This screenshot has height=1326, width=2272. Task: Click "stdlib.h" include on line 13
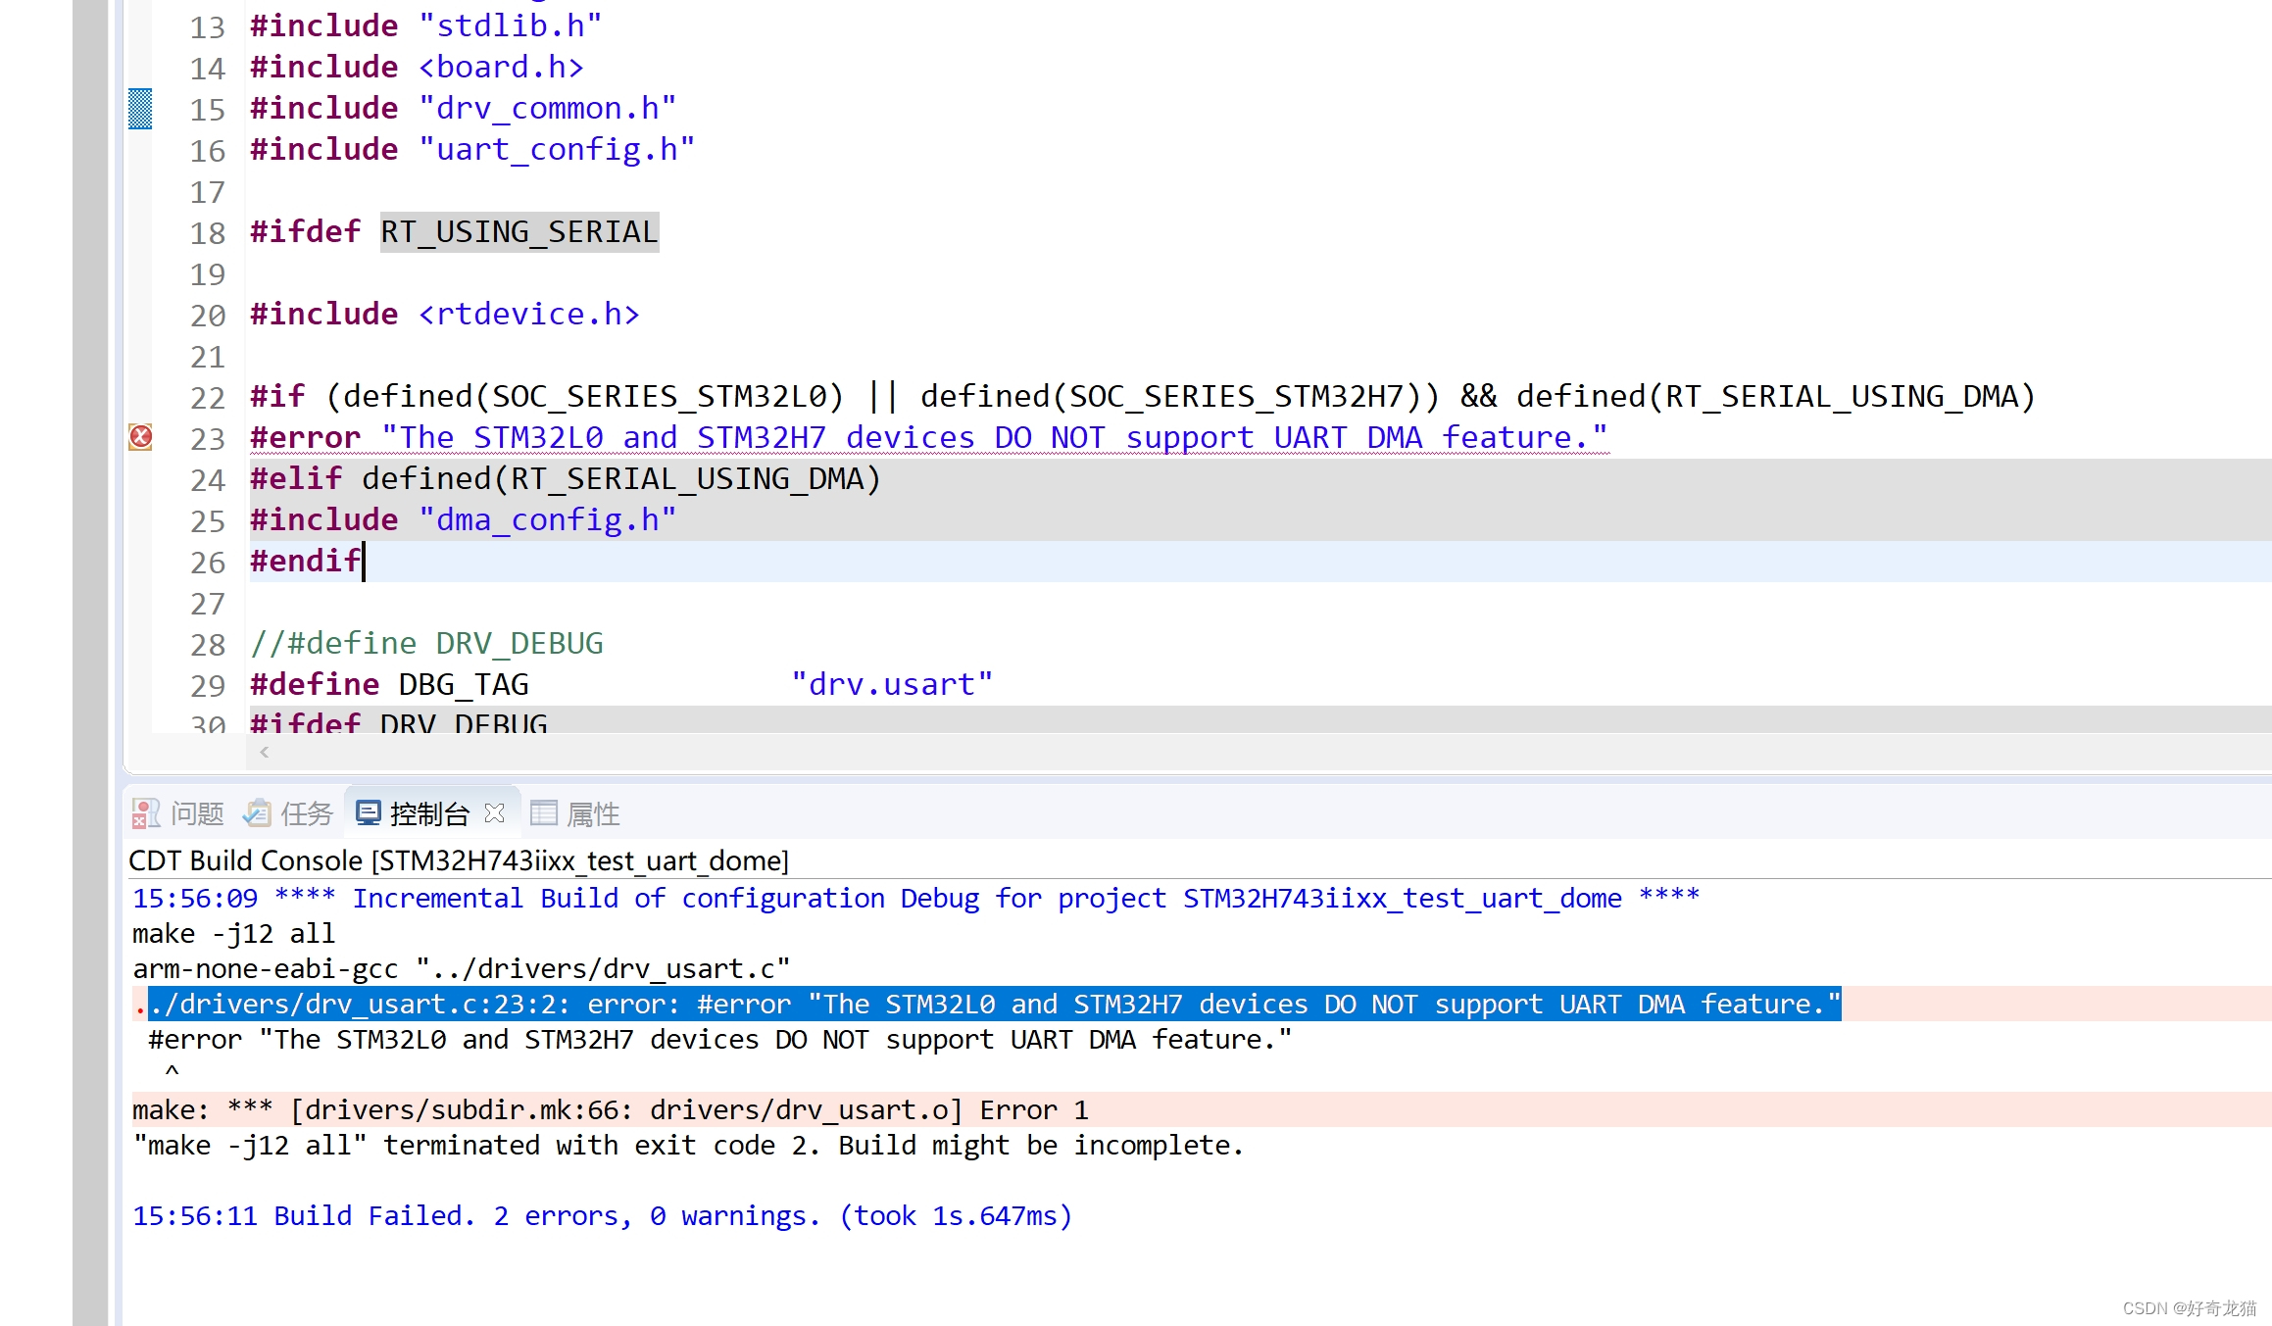click(511, 25)
